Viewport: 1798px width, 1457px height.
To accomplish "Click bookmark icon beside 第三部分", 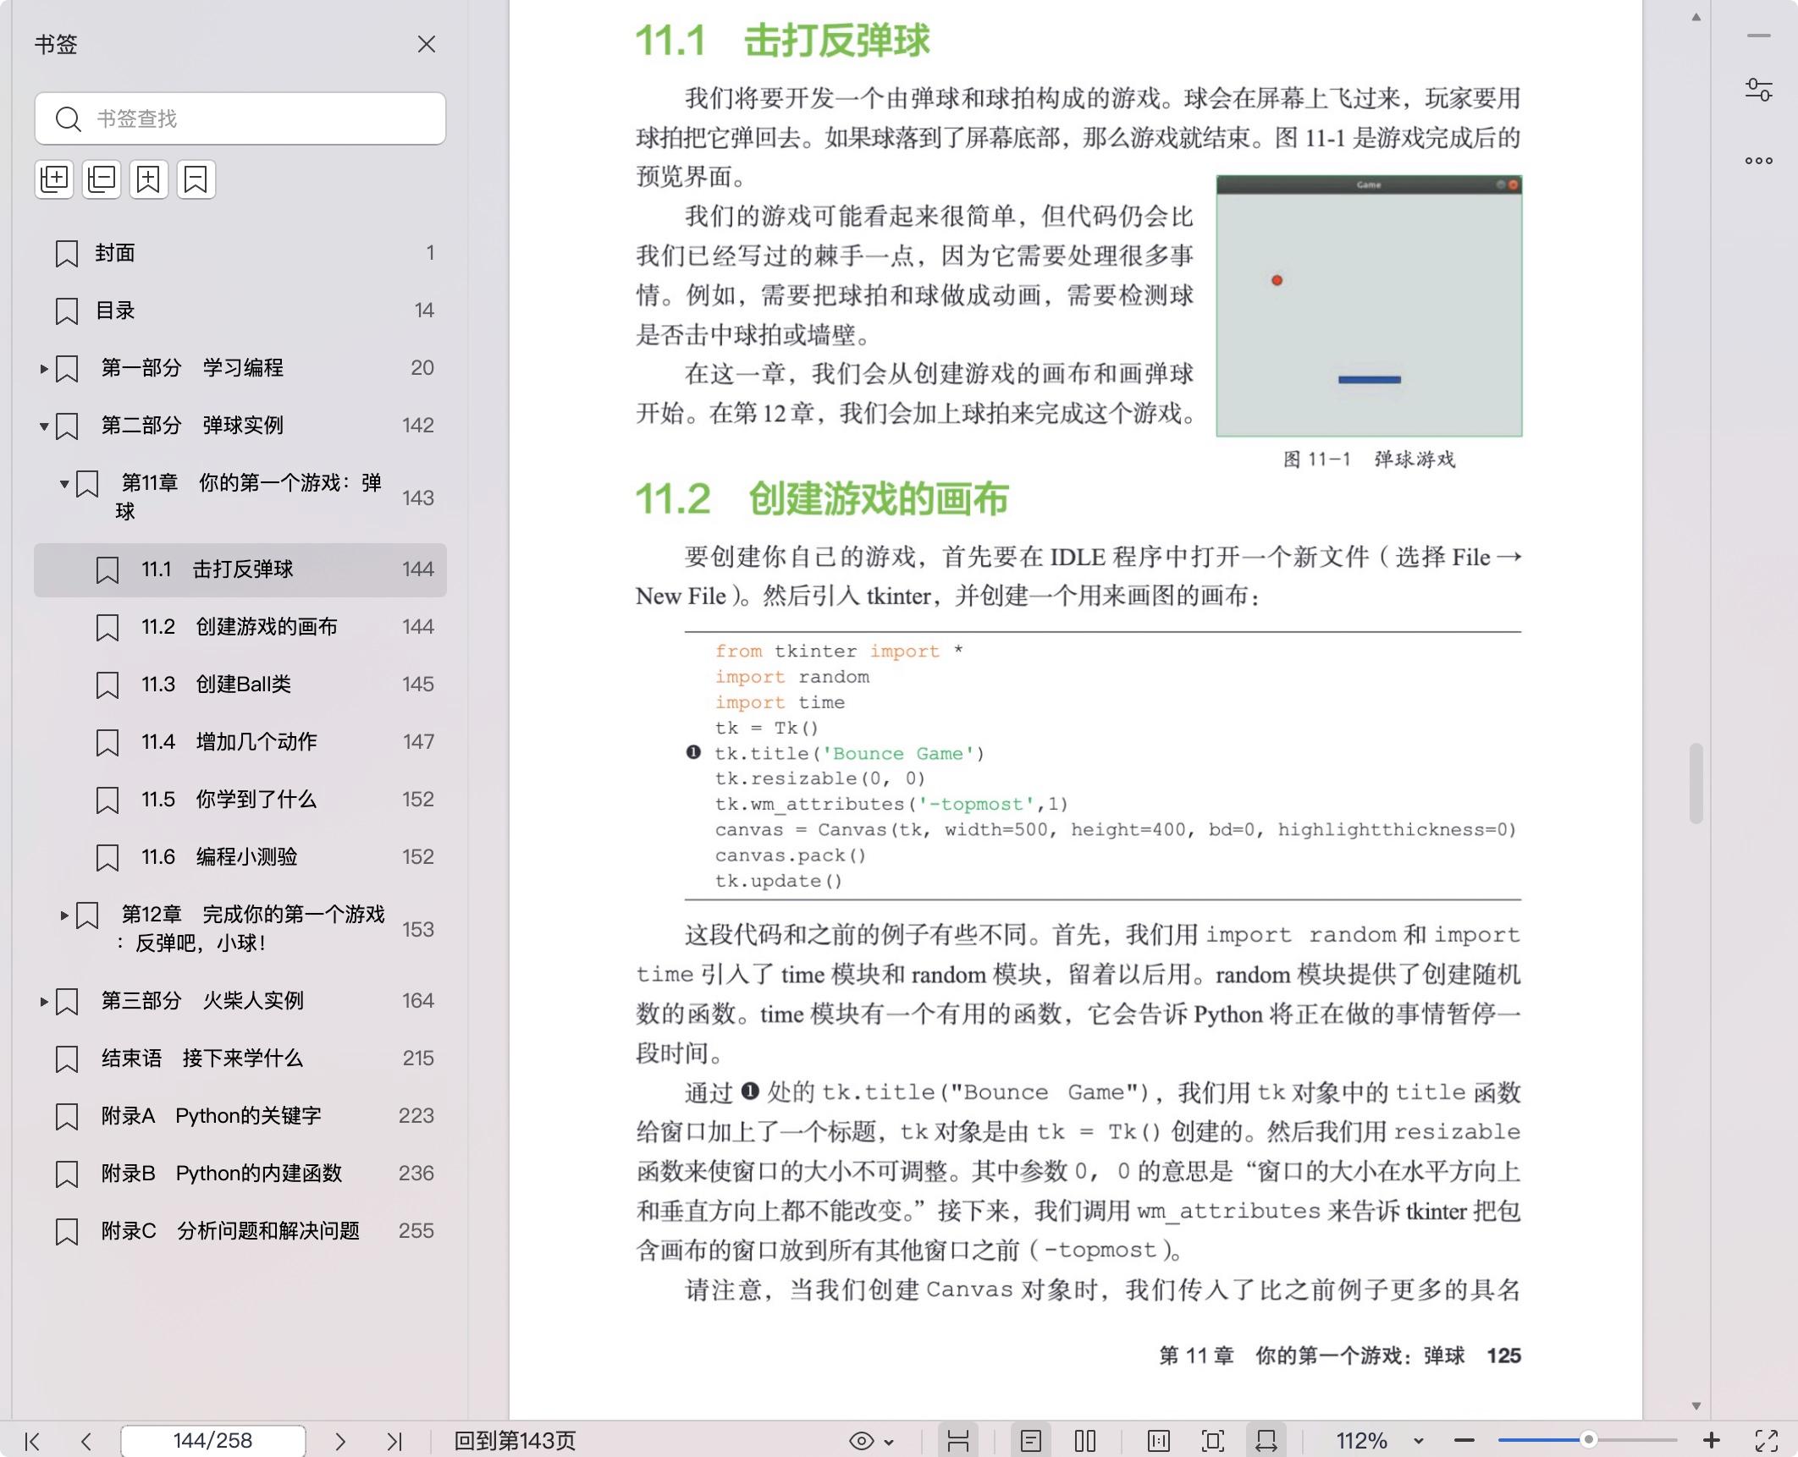I will (67, 1002).
